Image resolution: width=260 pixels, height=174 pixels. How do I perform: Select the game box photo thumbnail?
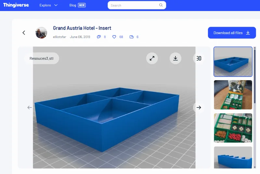coord(233,95)
